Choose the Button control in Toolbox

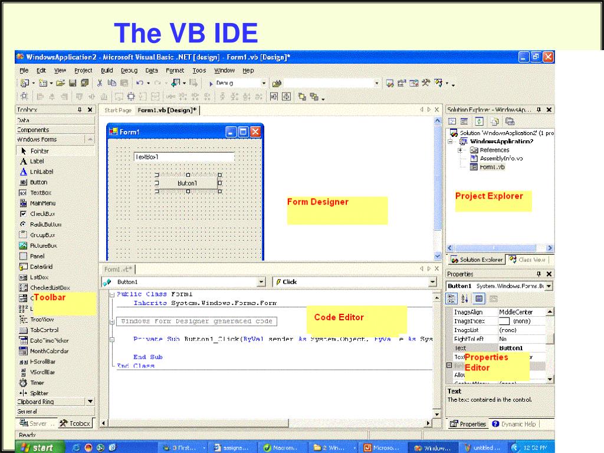tap(34, 182)
